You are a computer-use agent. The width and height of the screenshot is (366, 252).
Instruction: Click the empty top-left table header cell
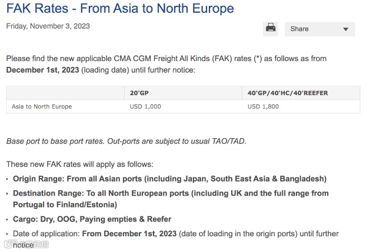65,93
